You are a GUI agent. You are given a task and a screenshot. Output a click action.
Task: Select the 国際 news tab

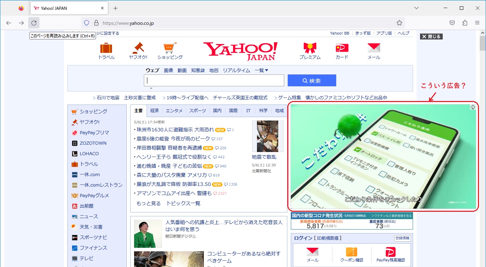click(233, 110)
